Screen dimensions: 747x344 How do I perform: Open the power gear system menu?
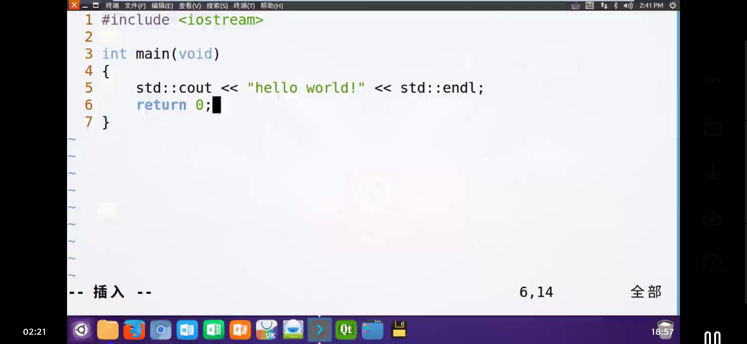(x=673, y=6)
